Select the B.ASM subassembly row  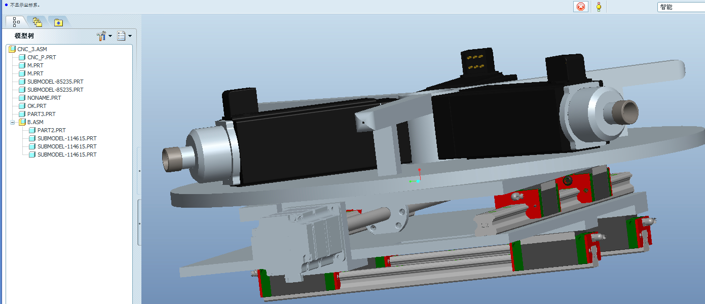(31, 122)
